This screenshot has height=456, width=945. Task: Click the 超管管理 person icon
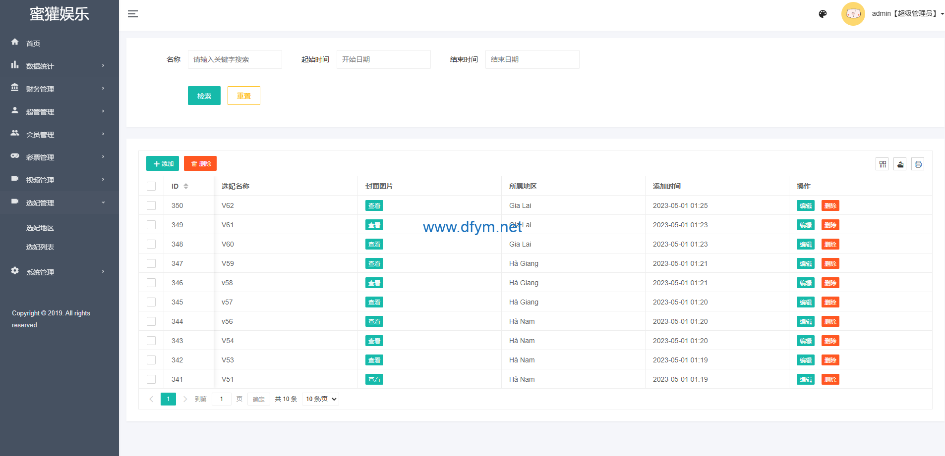click(x=15, y=110)
